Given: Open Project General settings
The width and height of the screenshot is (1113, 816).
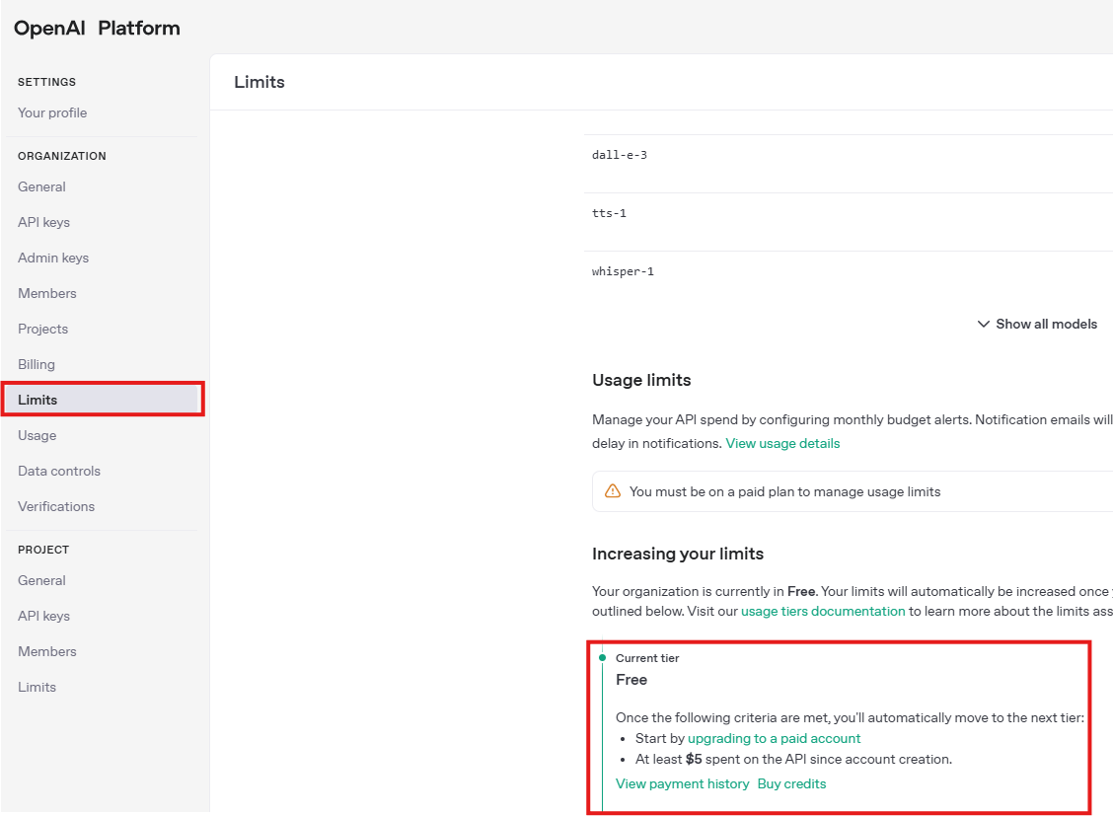Looking at the screenshot, I should 41,580.
